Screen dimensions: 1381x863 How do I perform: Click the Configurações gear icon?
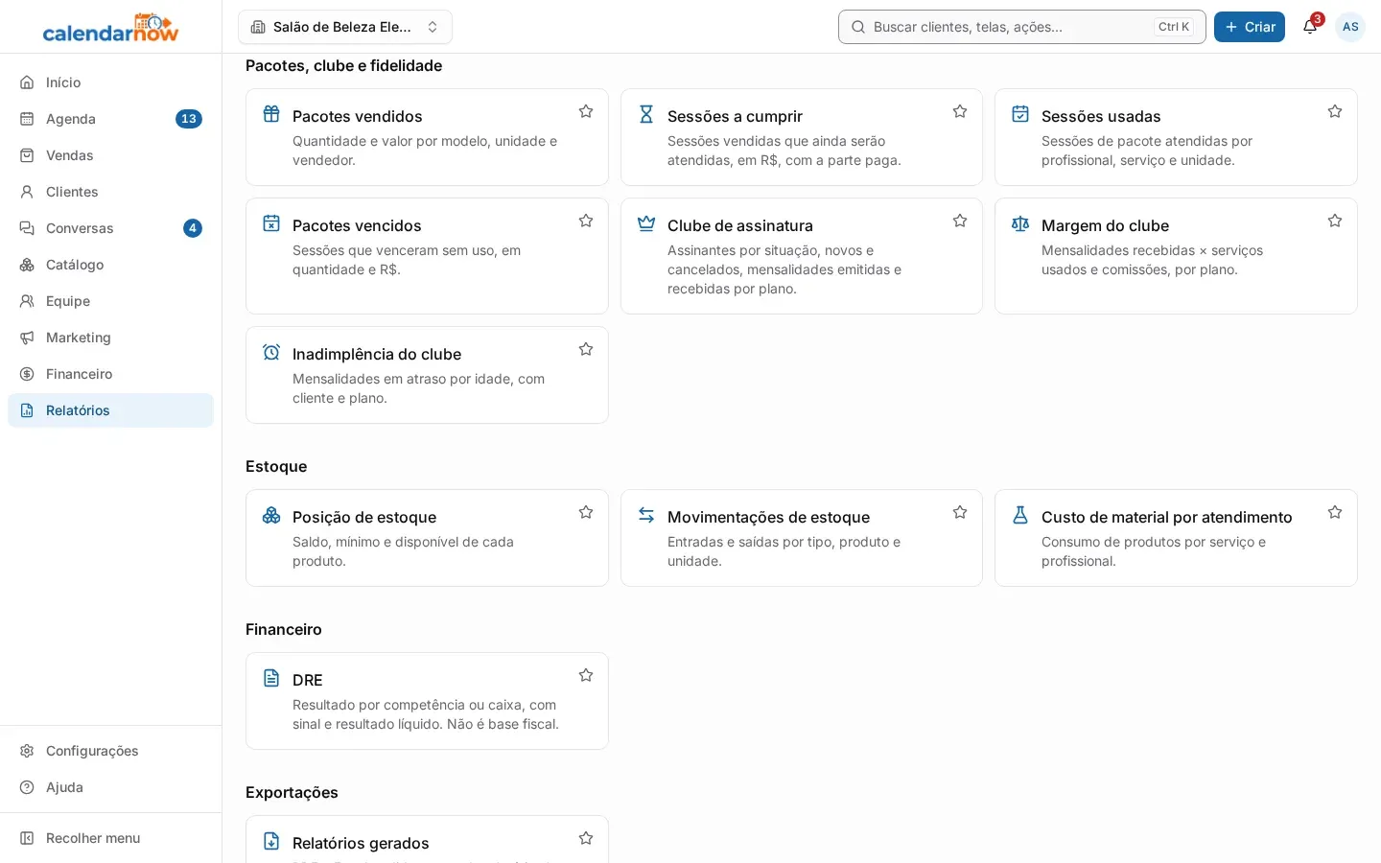point(27,751)
